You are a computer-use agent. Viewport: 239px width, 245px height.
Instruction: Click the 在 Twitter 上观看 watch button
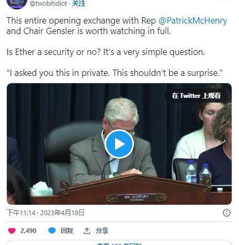coord(196,96)
